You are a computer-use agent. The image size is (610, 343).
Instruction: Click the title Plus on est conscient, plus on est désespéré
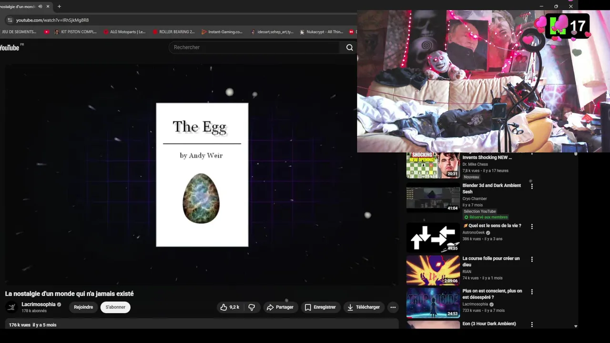(x=492, y=294)
